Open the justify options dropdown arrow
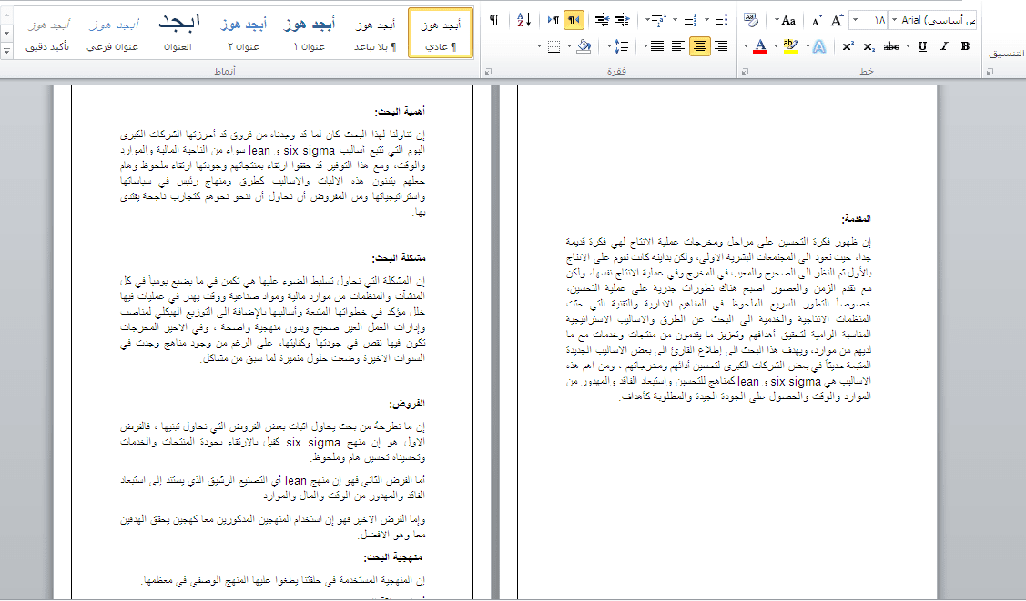The image size is (1026, 601). pos(645,46)
